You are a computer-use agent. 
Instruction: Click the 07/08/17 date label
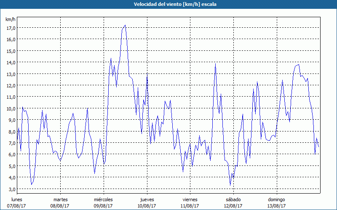[x=17, y=206]
